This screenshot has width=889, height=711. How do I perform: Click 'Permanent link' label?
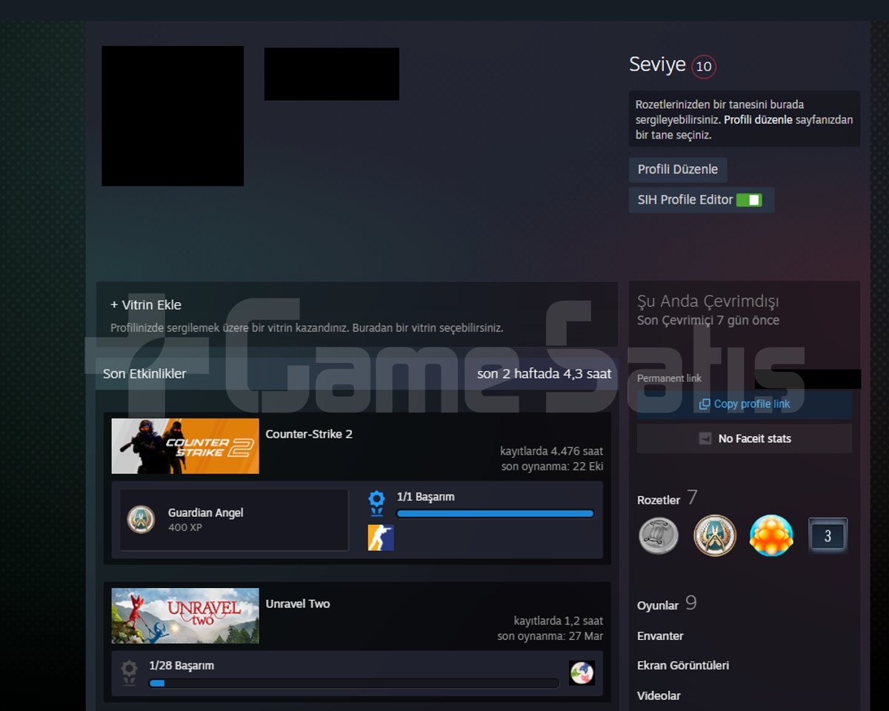tap(669, 378)
